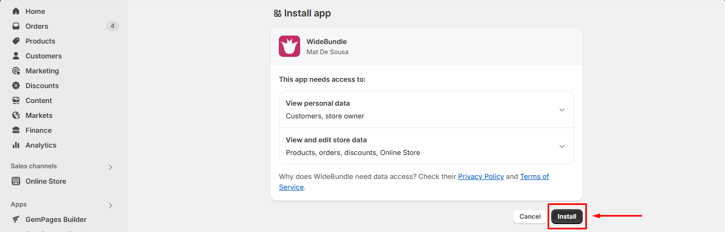Expand View and edit store data
The height and width of the screenshot is (232, 725).
pos(562,147)
